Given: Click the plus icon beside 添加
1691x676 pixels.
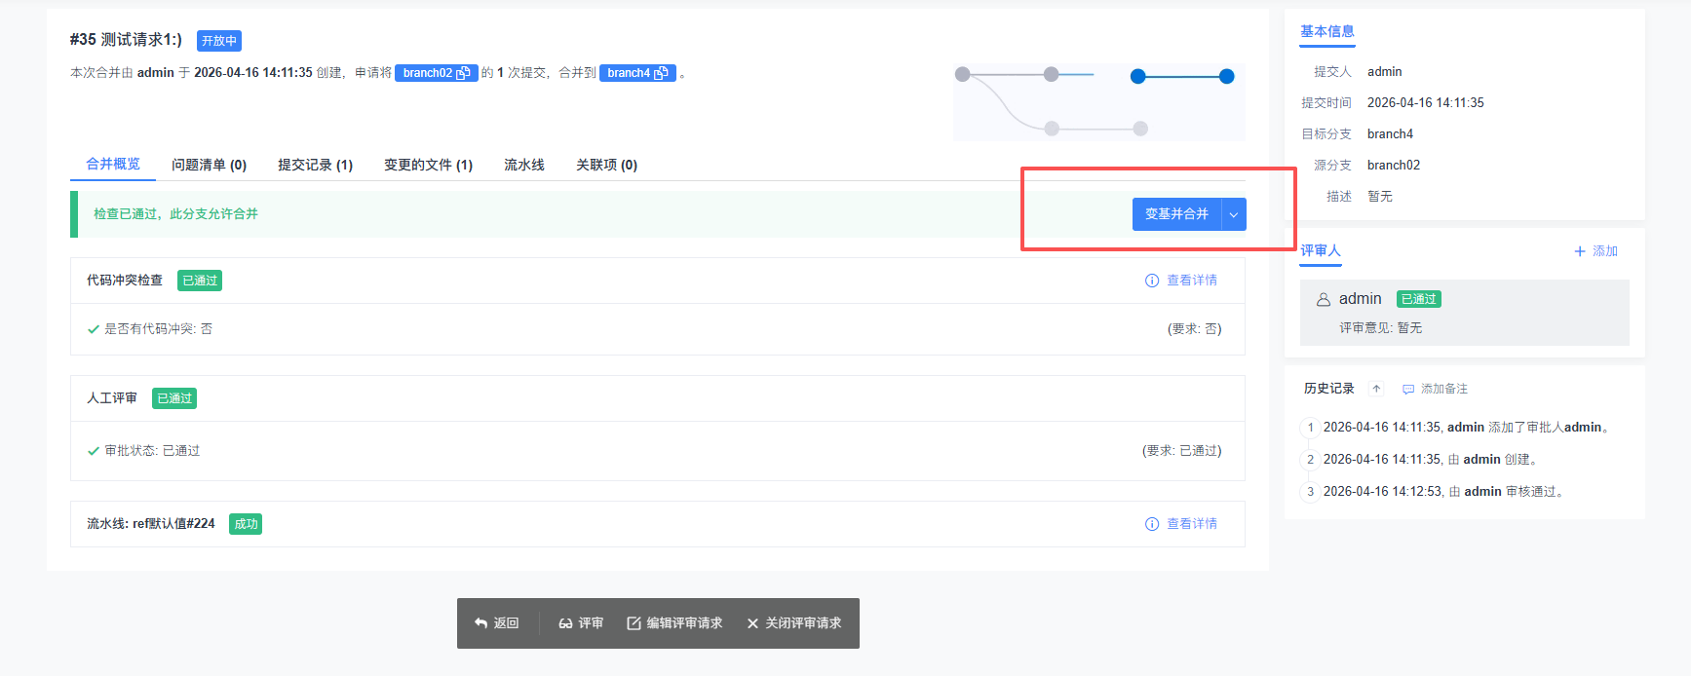Looking at the screenshot, I should pos(1580,251).
